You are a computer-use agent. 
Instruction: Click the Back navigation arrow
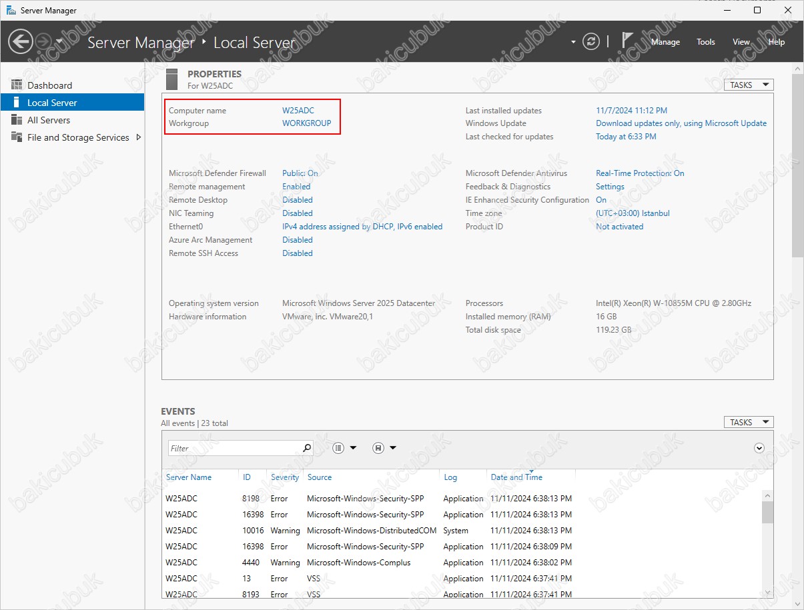pos(21,42)
